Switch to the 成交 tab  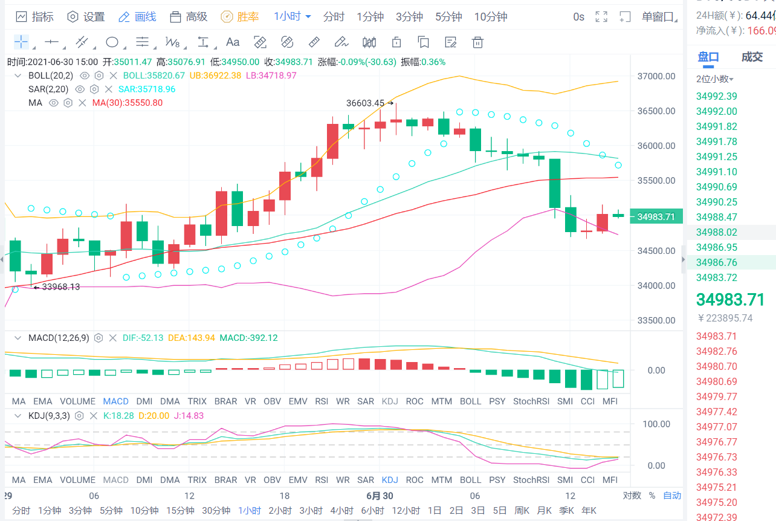(x=752, y=57)
